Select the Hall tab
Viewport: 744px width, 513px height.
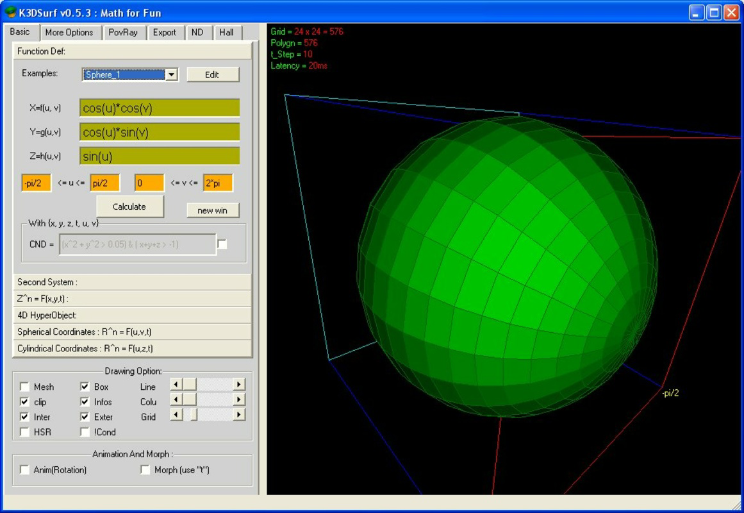coord(226,32)
